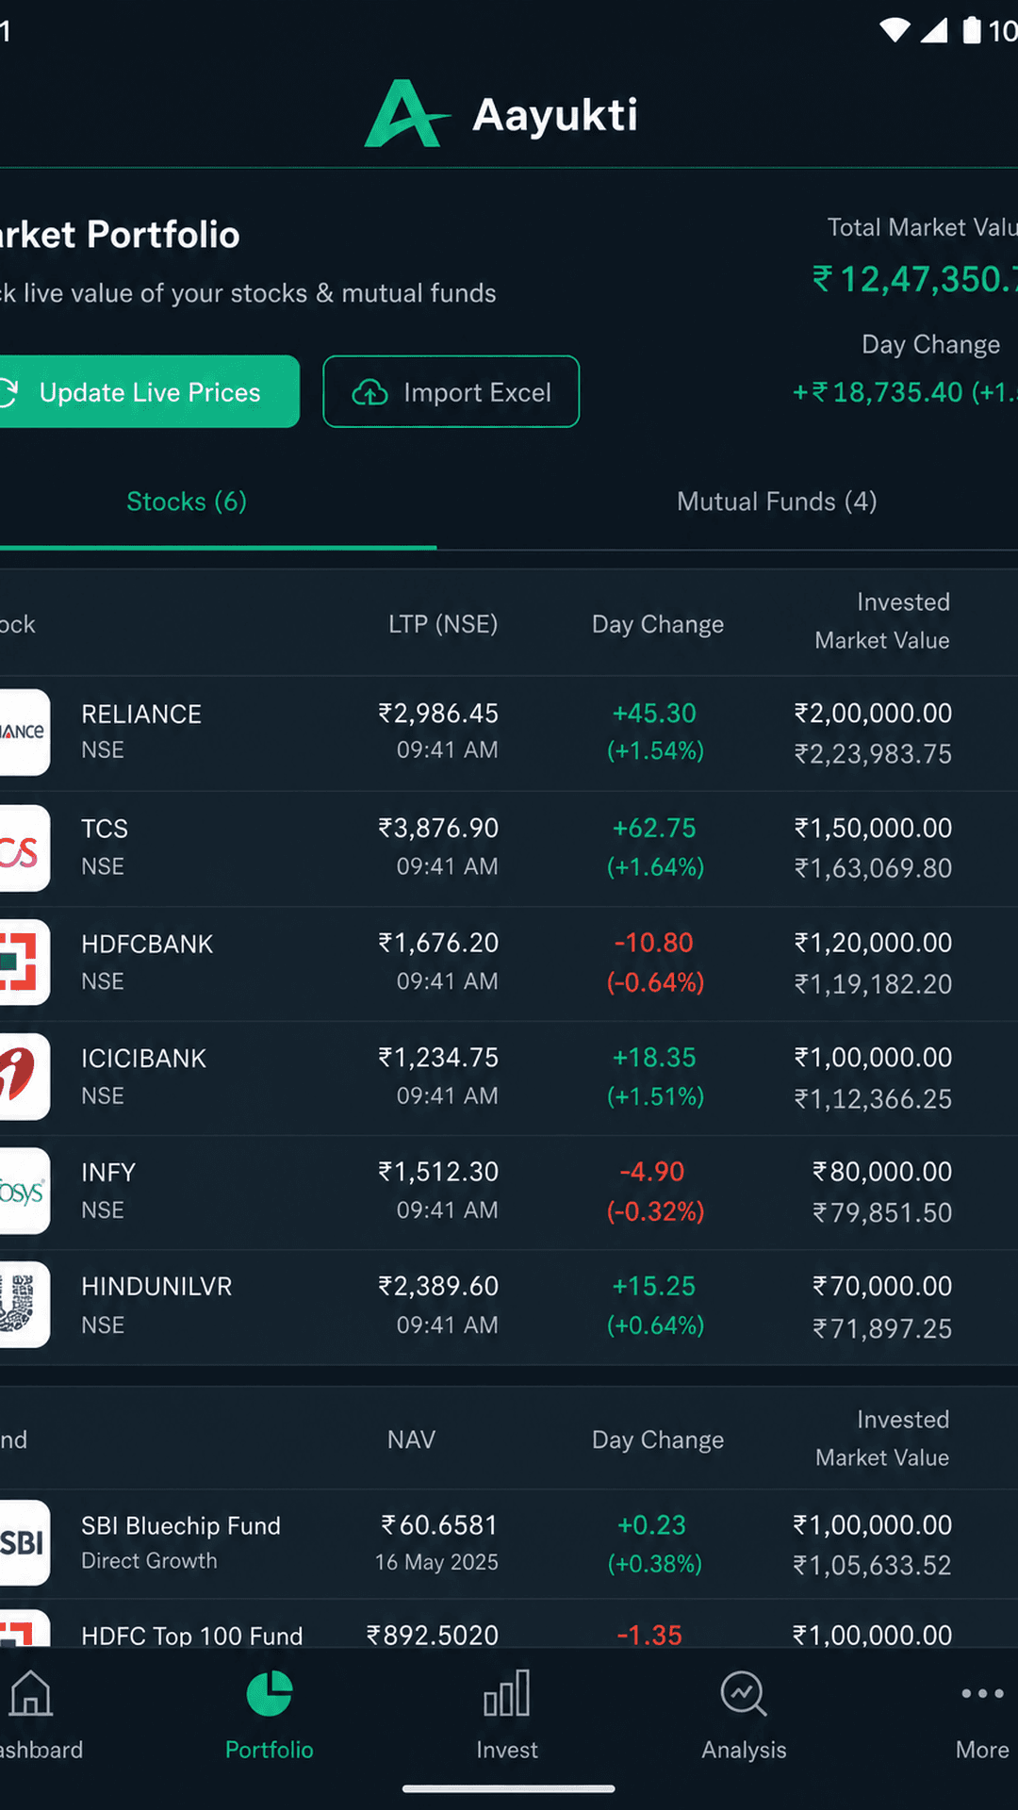This screenshot has height=1810, width=1018.
Task: Sort by stocks Day Change column header
Action: [x=658, y=624]
